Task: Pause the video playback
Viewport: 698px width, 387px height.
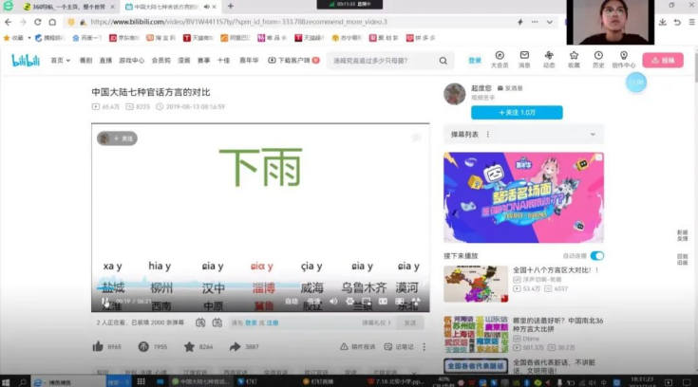Action: [x=106, y=302]
